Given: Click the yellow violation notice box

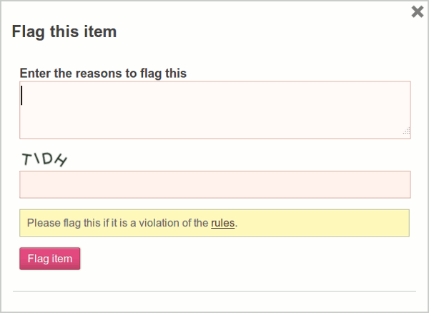Looking at the screenshot, I should point(322,223).
